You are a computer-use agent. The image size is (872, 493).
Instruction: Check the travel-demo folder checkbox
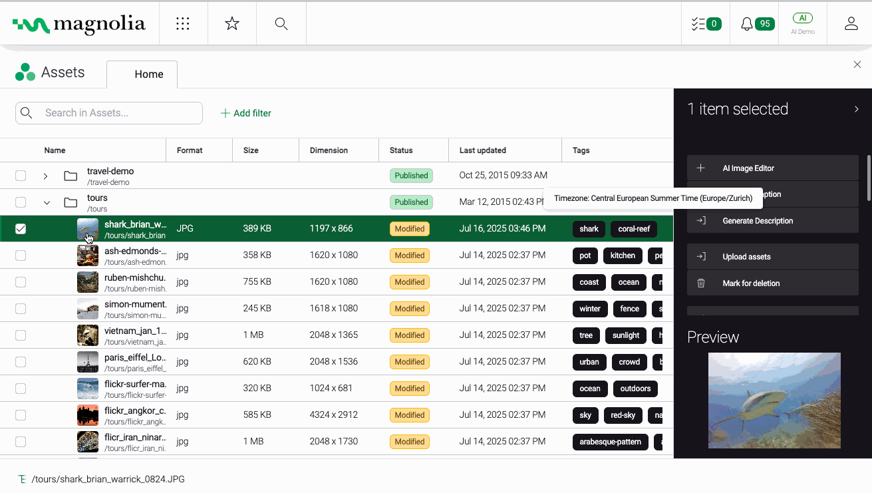[x=21, y=176]
